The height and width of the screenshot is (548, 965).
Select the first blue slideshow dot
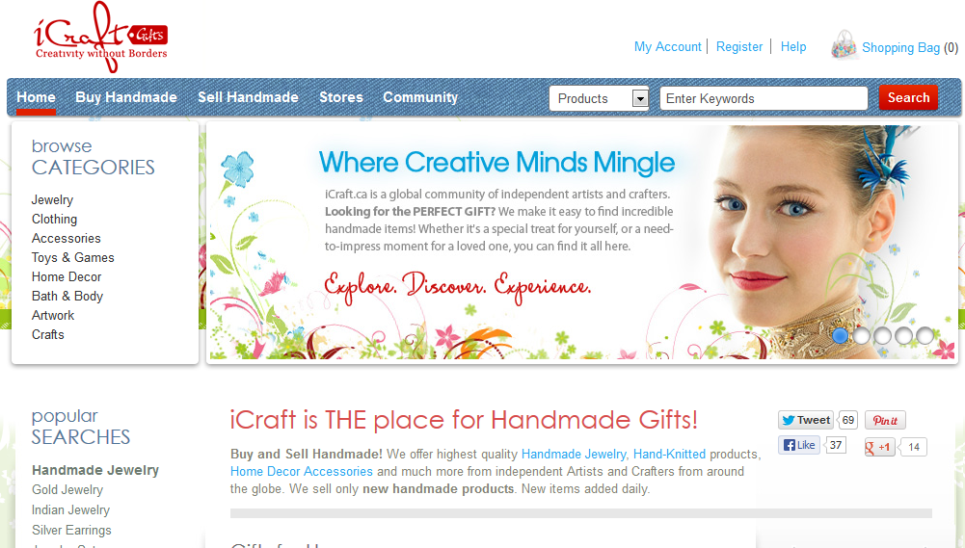[x=840, y=336]
